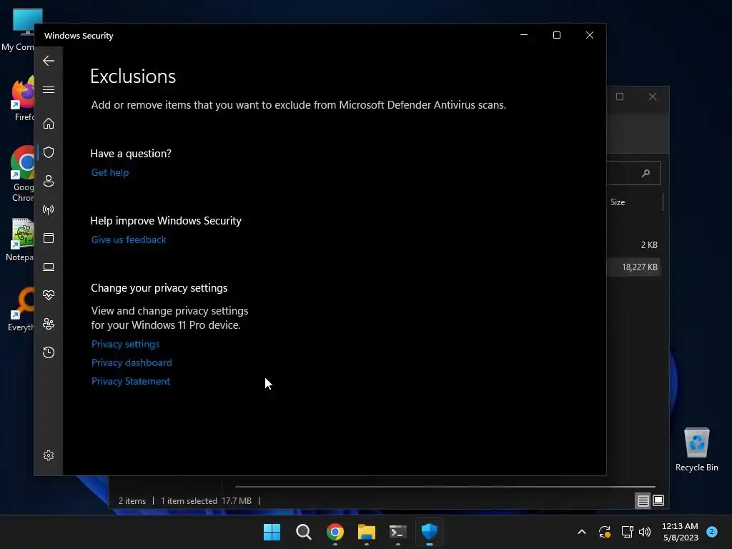Select the 2 KB file row in File Explorer
This screenshot has height=549, width=732.
coord(633,244)
